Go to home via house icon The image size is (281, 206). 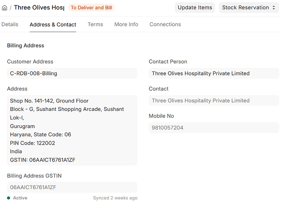click(x=5, y=7)
